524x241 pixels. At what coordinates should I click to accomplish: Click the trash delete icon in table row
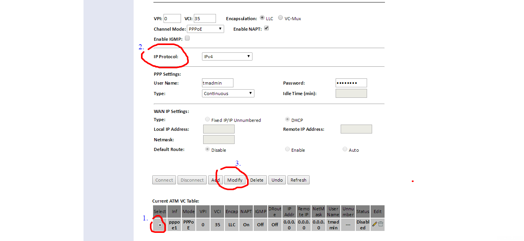[381, 224]
